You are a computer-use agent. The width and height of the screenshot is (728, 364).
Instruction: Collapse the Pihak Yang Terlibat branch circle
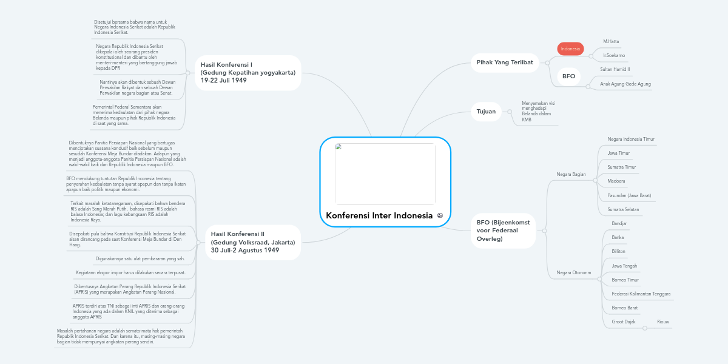(x=547, y=62)
